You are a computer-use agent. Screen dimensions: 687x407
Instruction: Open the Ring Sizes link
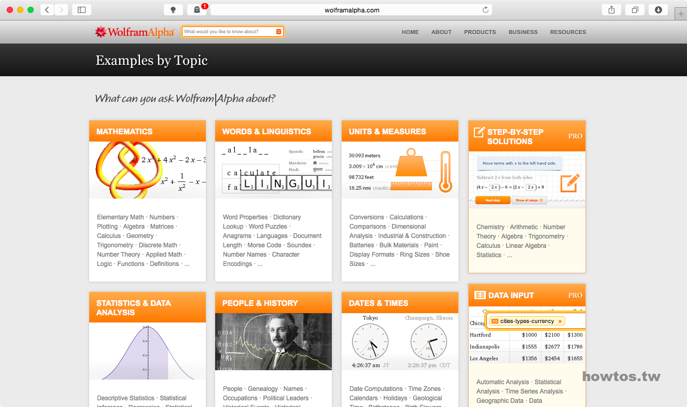415,255
